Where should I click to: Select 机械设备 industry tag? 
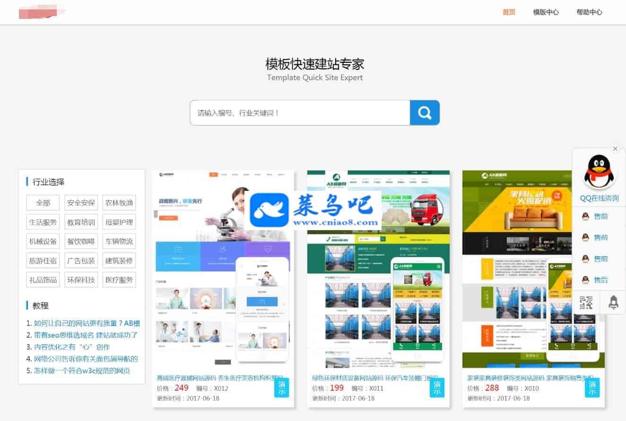(x=43, y=241)
